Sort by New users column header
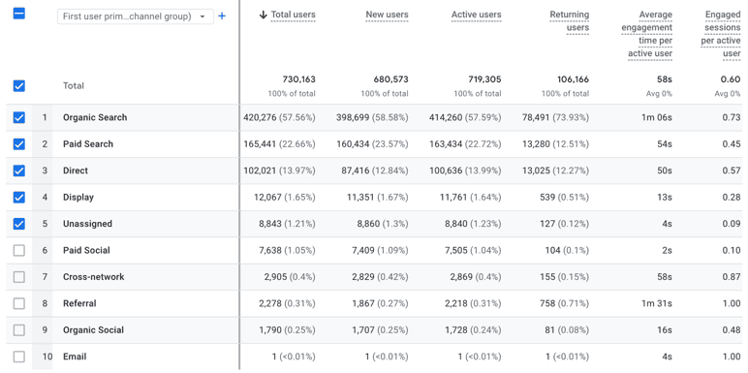 387,15
